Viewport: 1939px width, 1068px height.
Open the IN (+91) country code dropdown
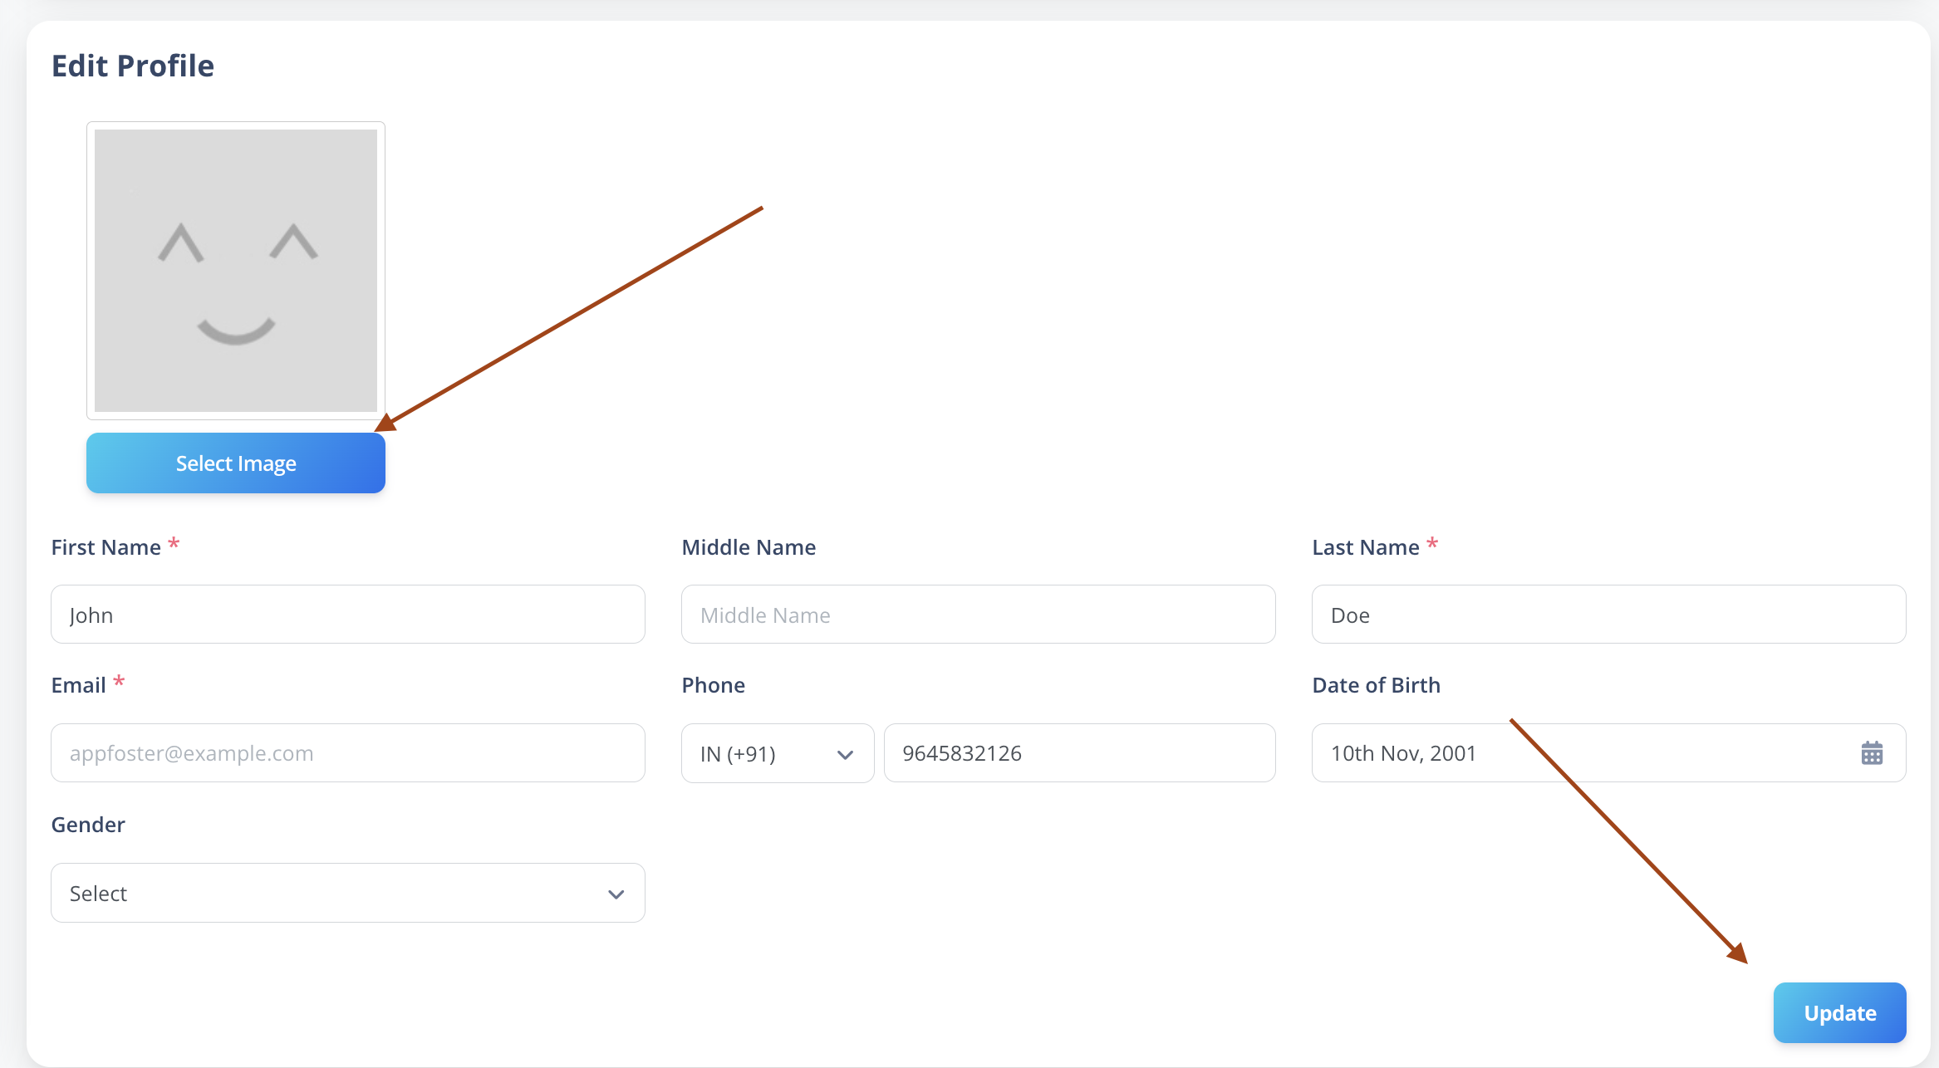[x=778, y=753]
